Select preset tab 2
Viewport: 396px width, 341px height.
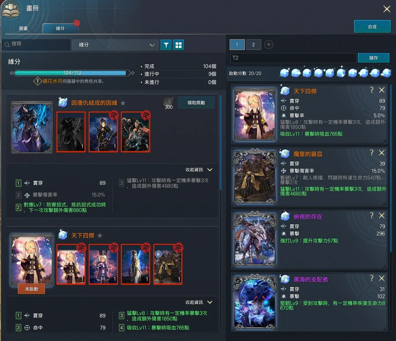point(253,44)
